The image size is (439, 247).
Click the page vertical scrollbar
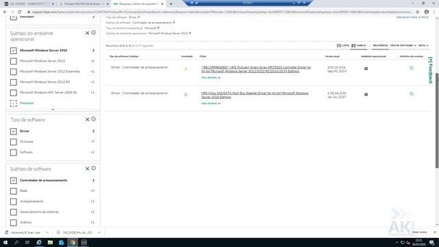437,121
